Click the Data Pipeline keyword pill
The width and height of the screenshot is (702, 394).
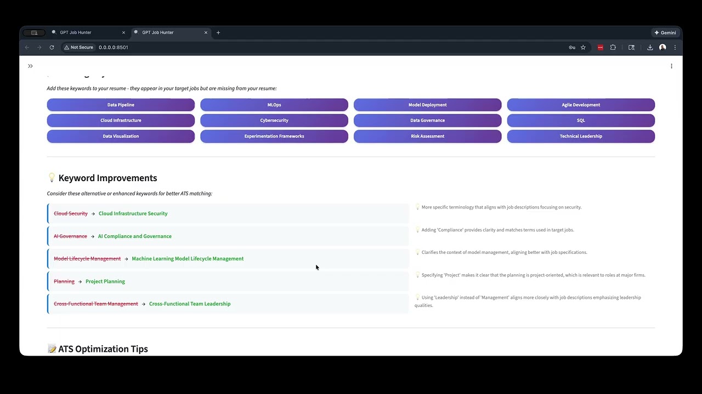(121, 105)
